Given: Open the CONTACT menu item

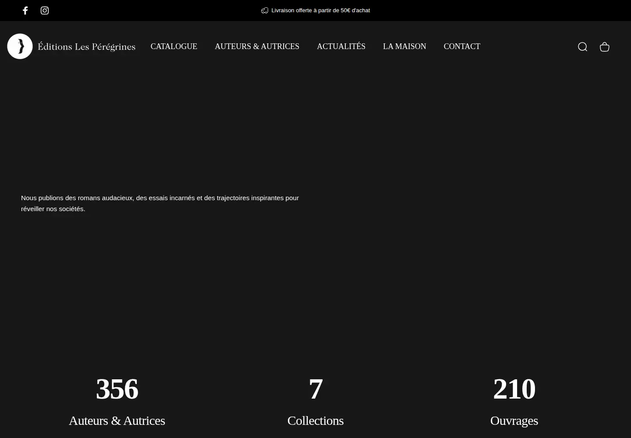Looking at the screenshot, I should pos(462,46).
